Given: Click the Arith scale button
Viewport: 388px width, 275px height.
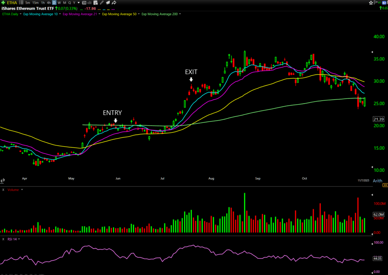Looking at the screenshot, I should 377,181.
